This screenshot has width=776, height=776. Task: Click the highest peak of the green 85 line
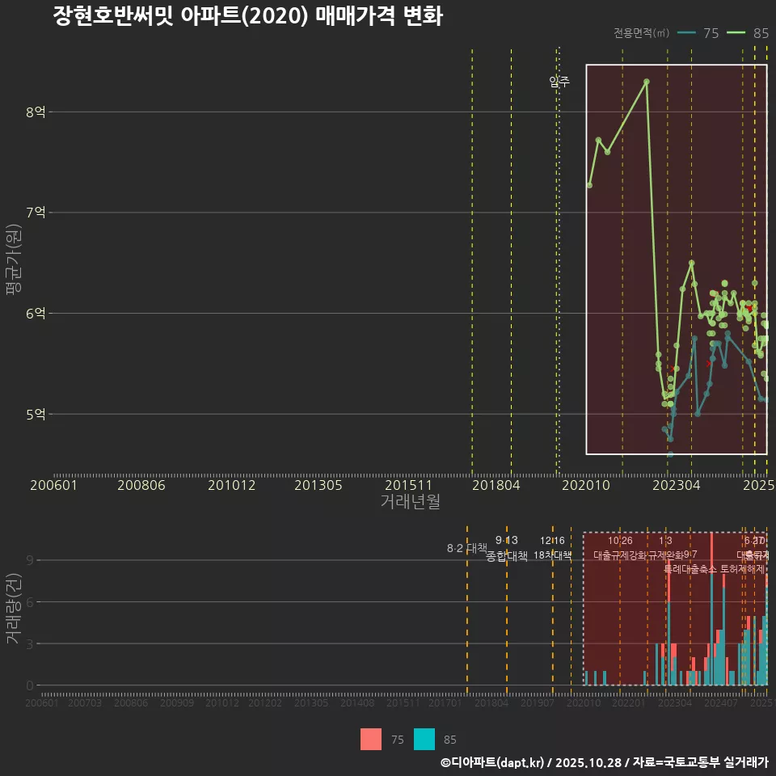pos(647,82)
